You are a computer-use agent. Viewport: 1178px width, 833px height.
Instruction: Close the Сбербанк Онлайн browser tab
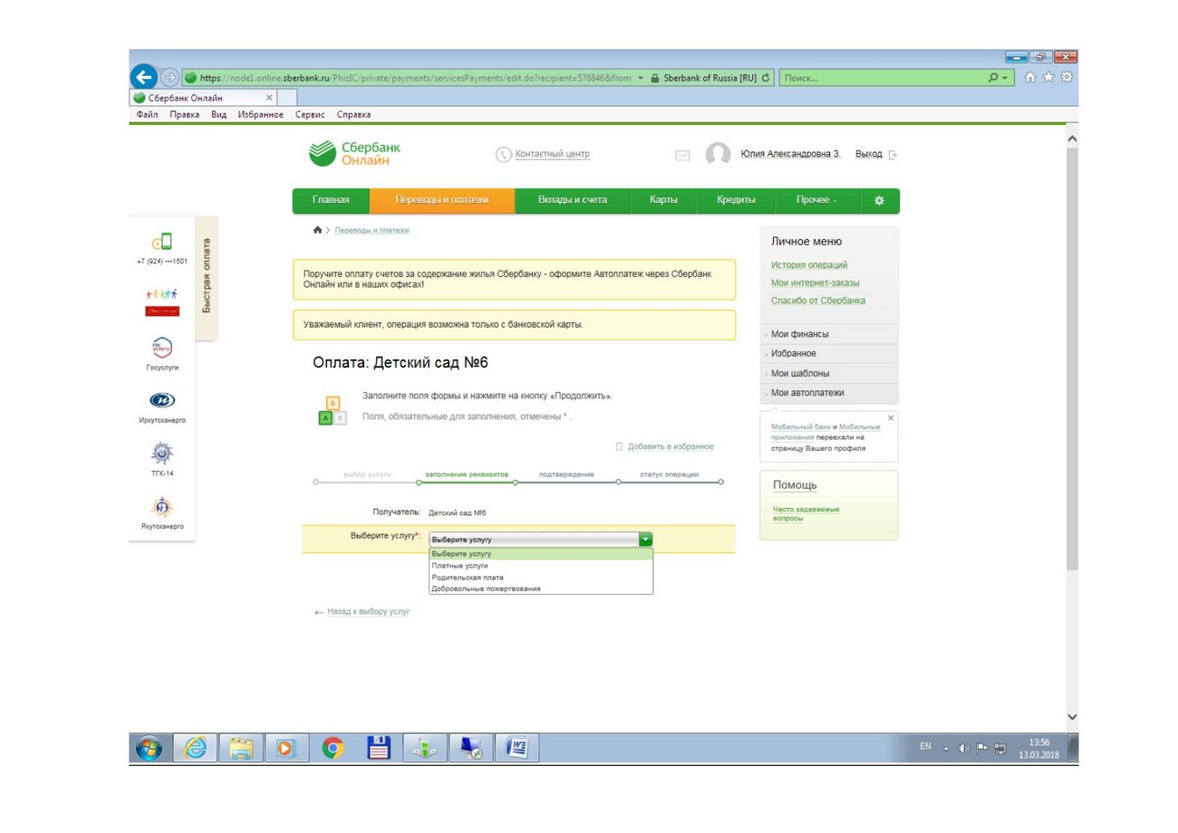coord(269,97)
